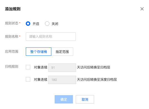Click the 添加规则 dialog title

[x=13, y=9]
